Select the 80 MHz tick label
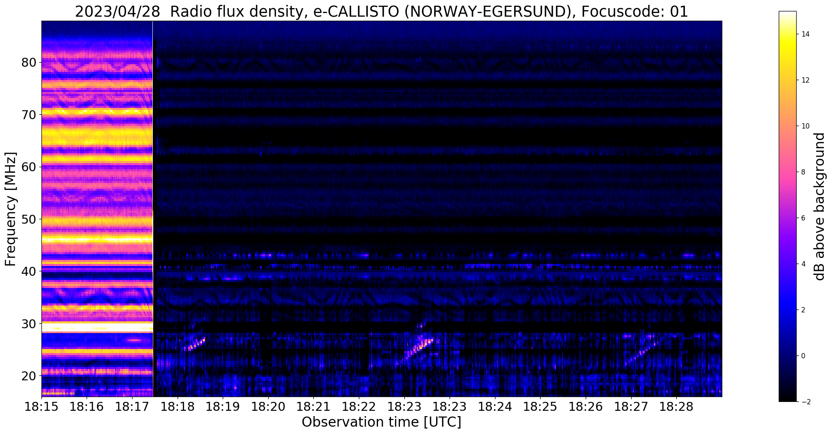 [x=29, y=63]
